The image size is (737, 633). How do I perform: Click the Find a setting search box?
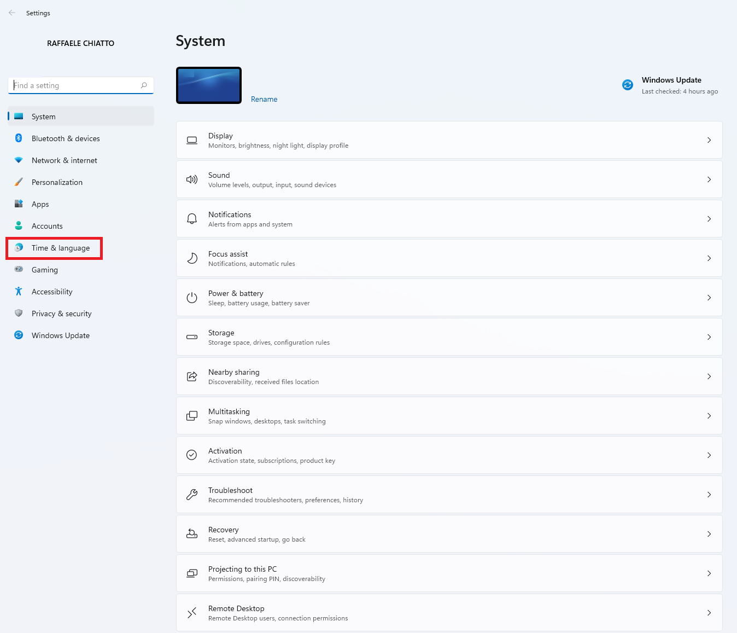81,85
